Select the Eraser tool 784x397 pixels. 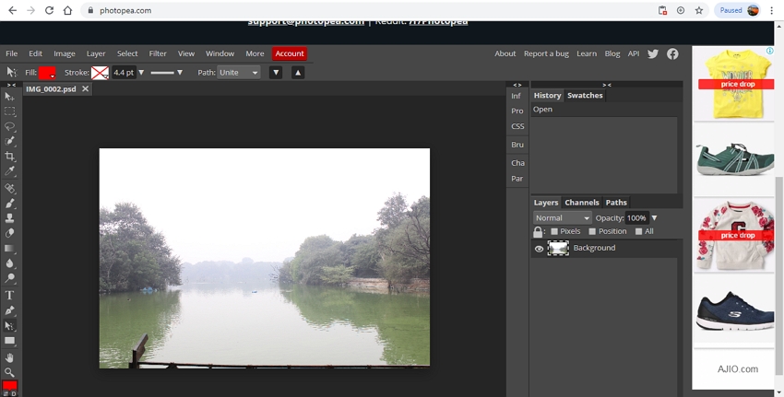(10, 233)
